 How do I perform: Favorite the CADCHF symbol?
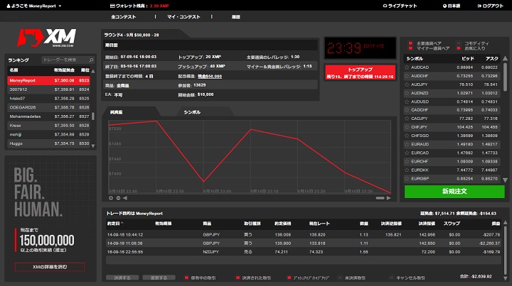tap(407, 110)
